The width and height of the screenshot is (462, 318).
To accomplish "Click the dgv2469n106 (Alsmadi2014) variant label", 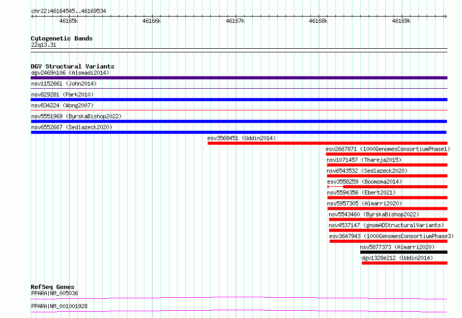I will (x=70, y=73).
